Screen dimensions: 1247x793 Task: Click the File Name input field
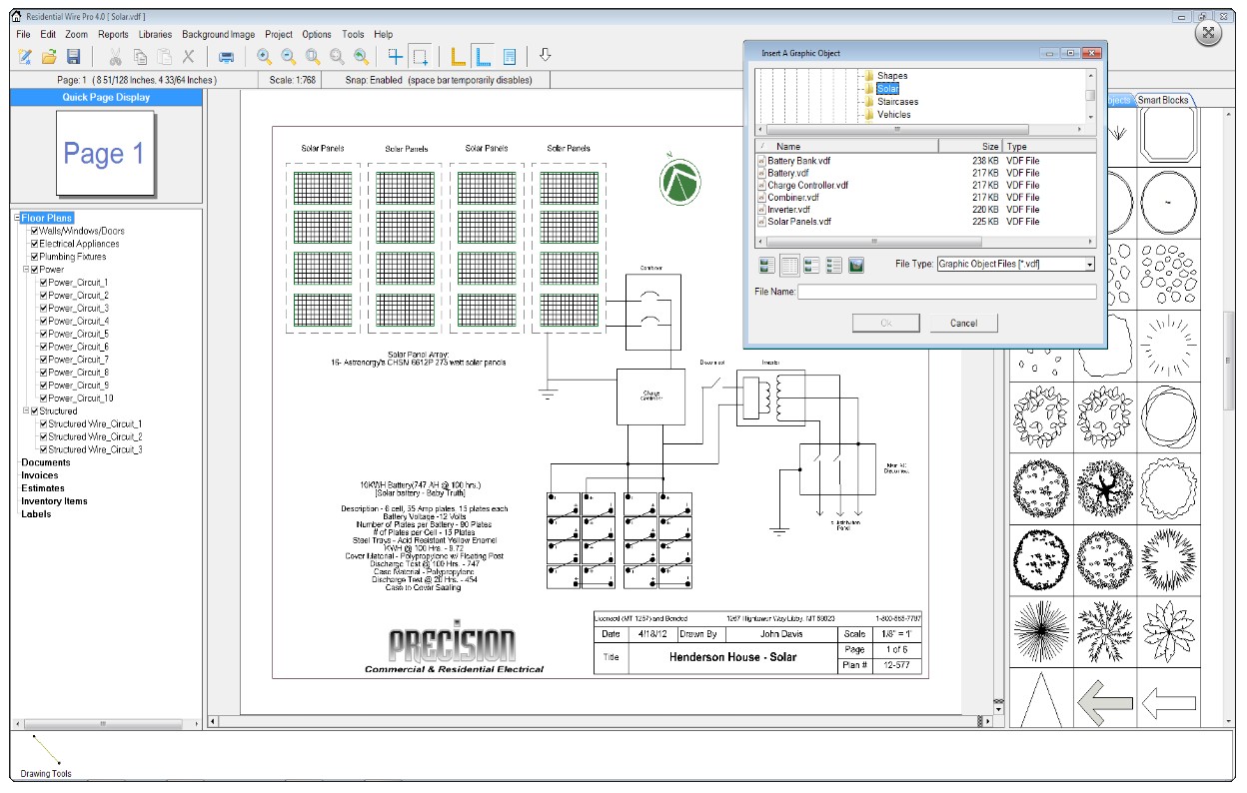(946, 292)
